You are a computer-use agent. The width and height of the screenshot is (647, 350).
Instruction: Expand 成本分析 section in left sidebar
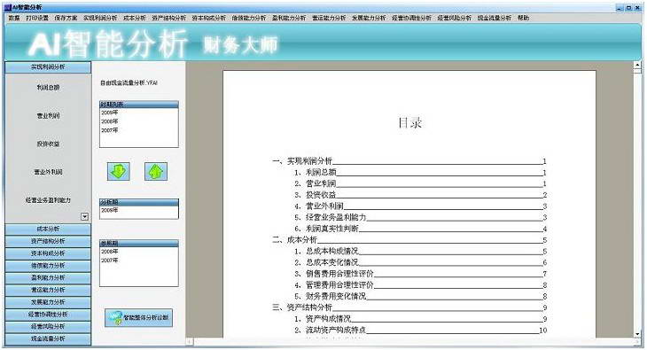[48, 229]
